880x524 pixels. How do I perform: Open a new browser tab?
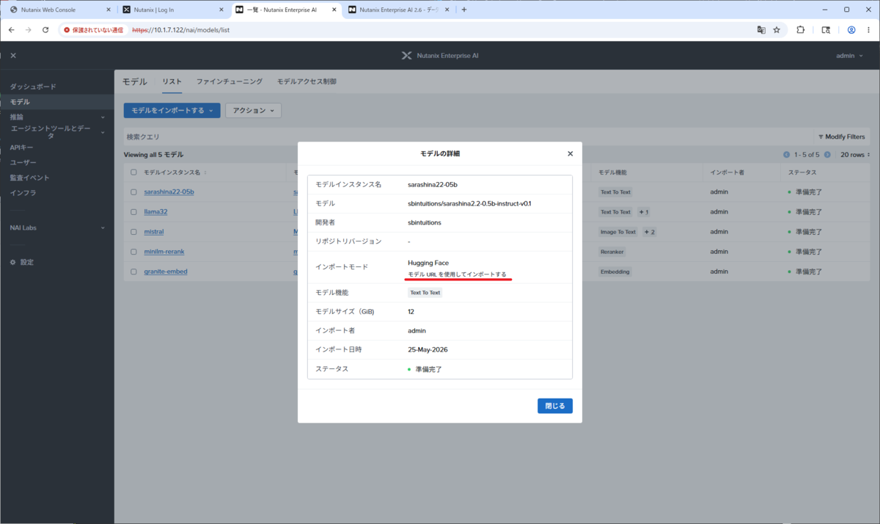pos(463,10)
